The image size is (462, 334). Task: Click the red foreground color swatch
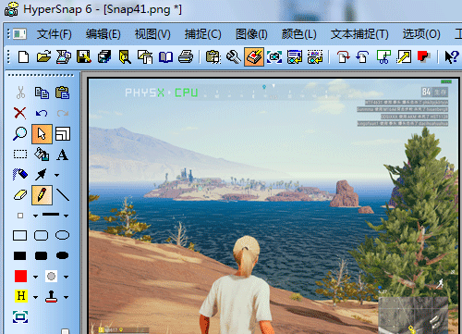[20, 276]
